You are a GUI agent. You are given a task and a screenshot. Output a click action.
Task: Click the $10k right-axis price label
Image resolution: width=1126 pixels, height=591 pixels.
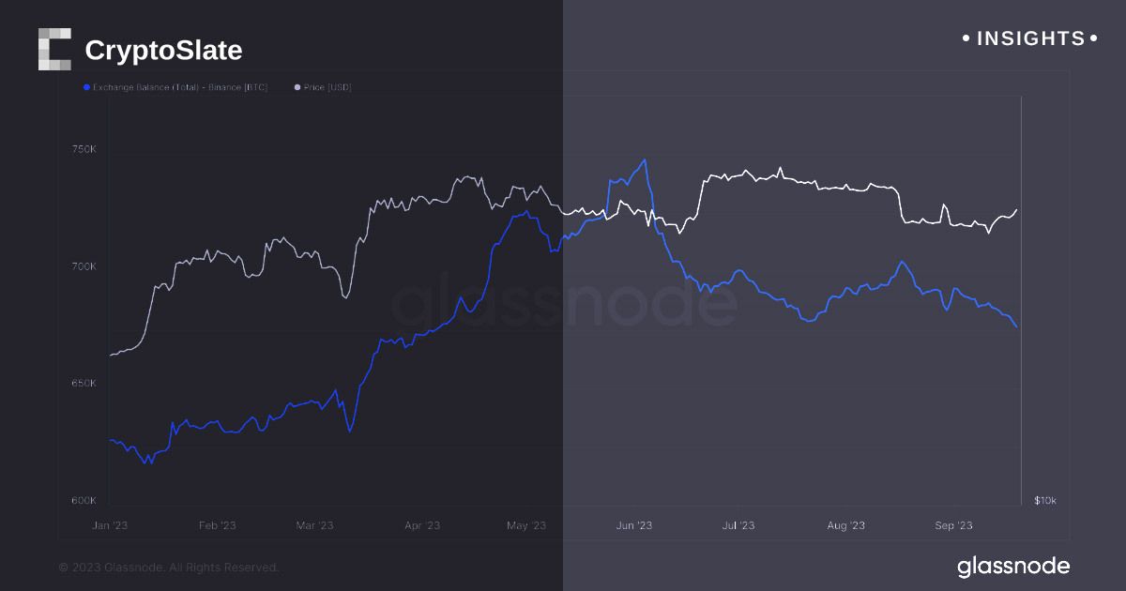(x=1044, y=501)
